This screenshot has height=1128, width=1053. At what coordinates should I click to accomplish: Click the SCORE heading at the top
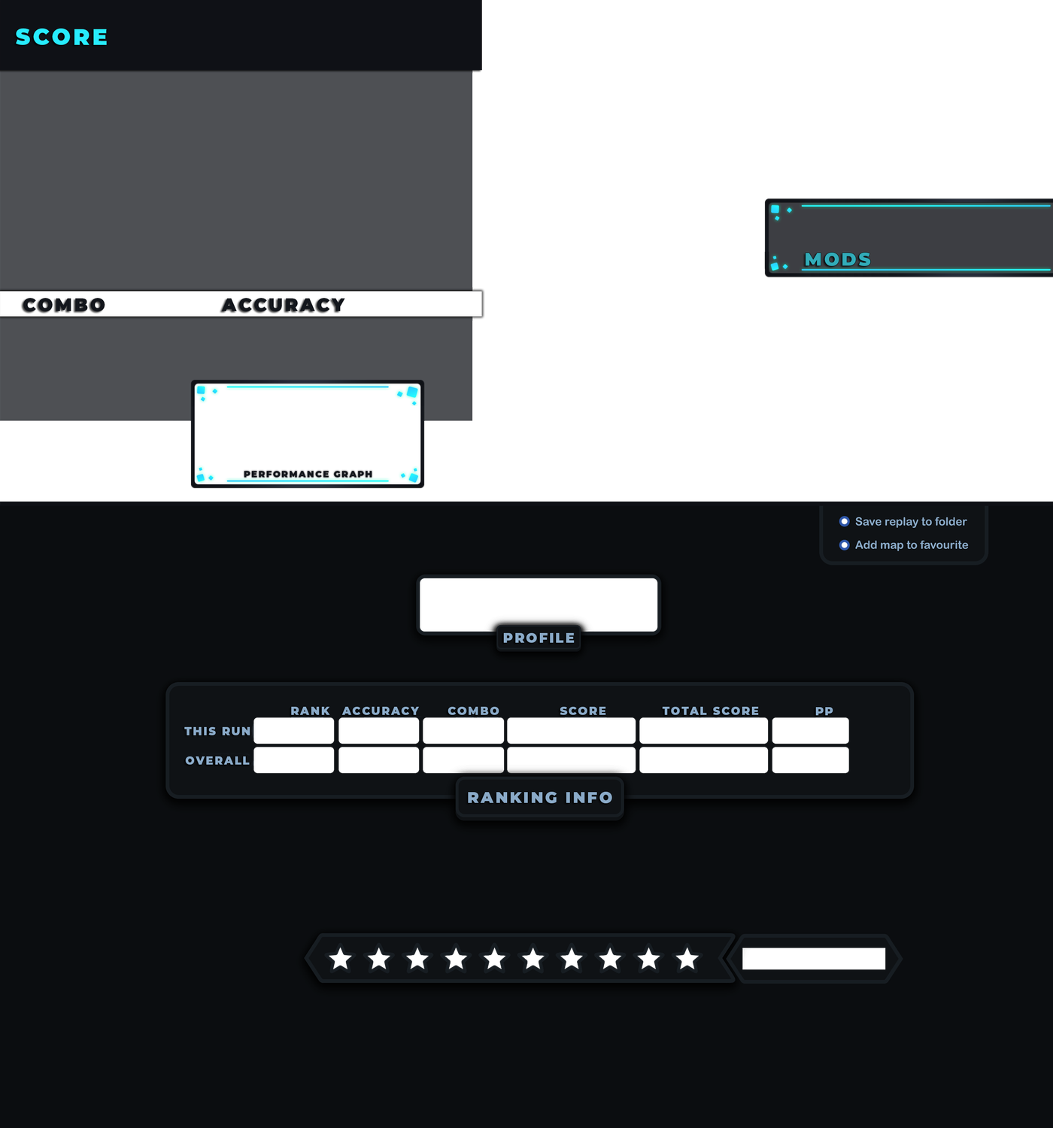pos(62,37)
